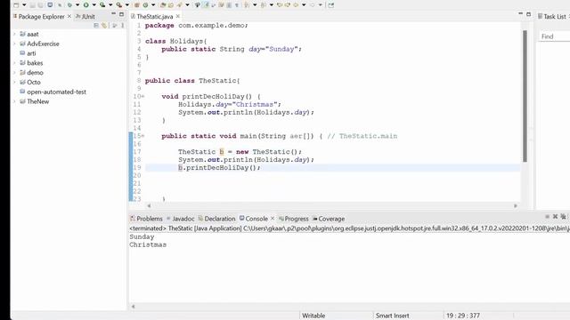This screenshot has width=570, height=320.
Task: Close the Package Explorer tab
Action: coord(69,16)
